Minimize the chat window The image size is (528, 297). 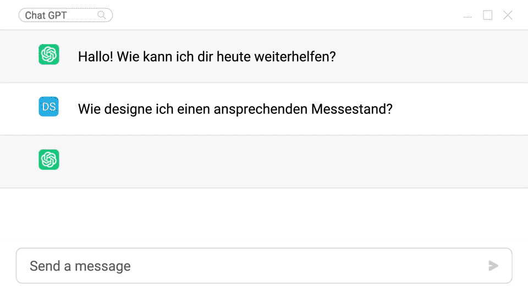(x=468, y=15)
